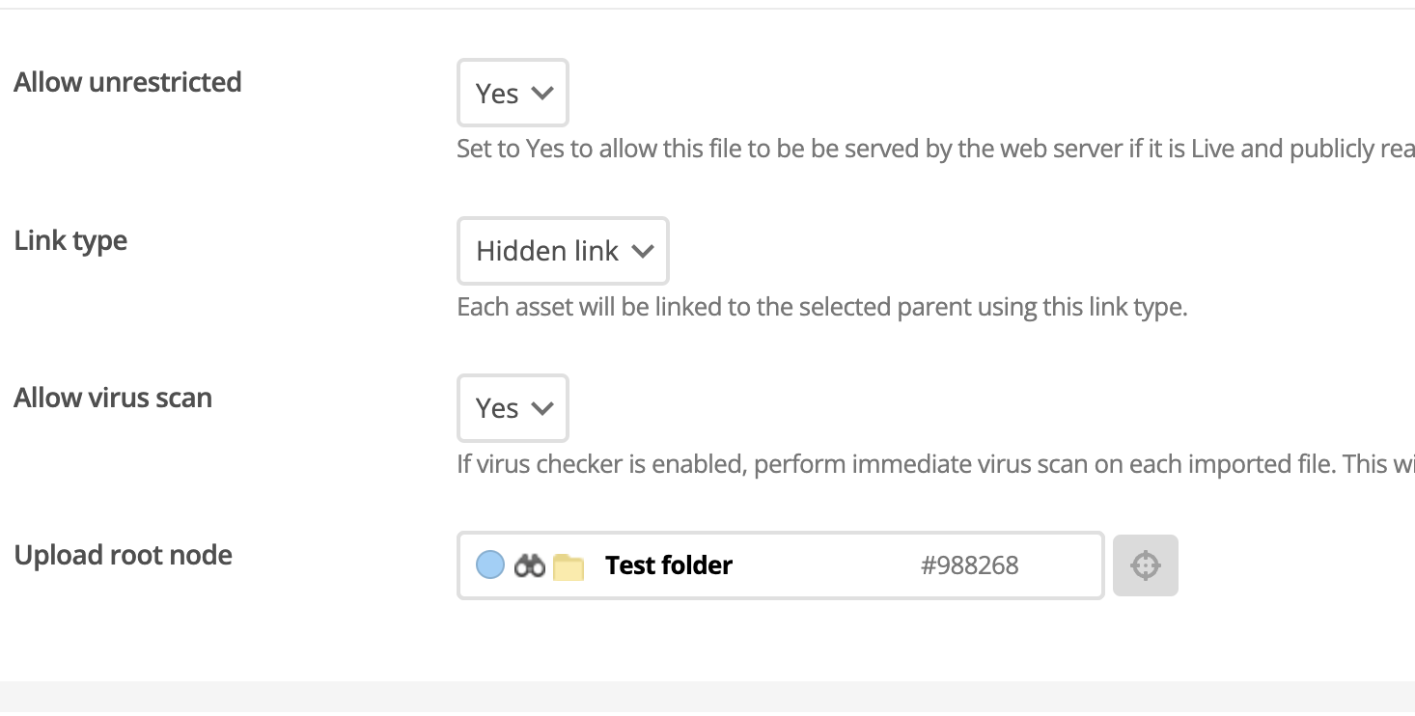Click the binoculars icon in Upload root node
Viewport: 1415px width, 716px height.
[530, 566]
